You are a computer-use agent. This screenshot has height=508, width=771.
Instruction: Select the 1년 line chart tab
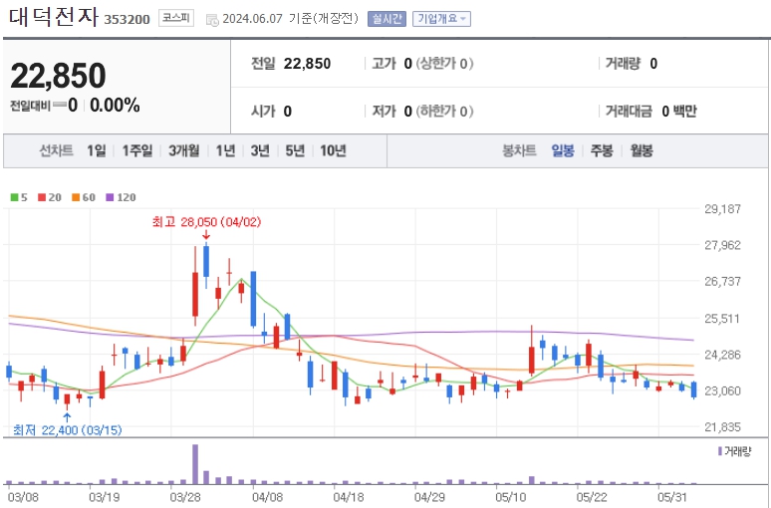(225, 150)
